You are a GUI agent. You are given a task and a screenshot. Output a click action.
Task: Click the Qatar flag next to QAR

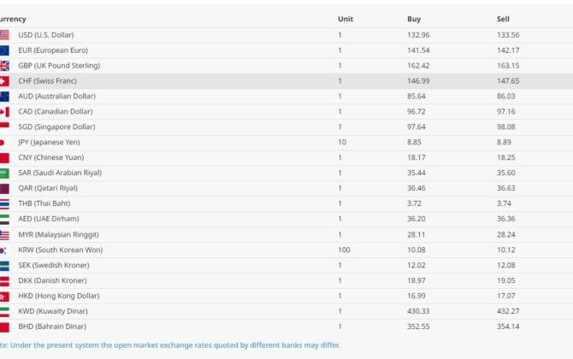(4, 189)
